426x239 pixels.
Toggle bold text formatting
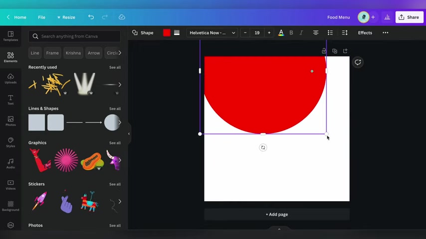pos(291,33)
